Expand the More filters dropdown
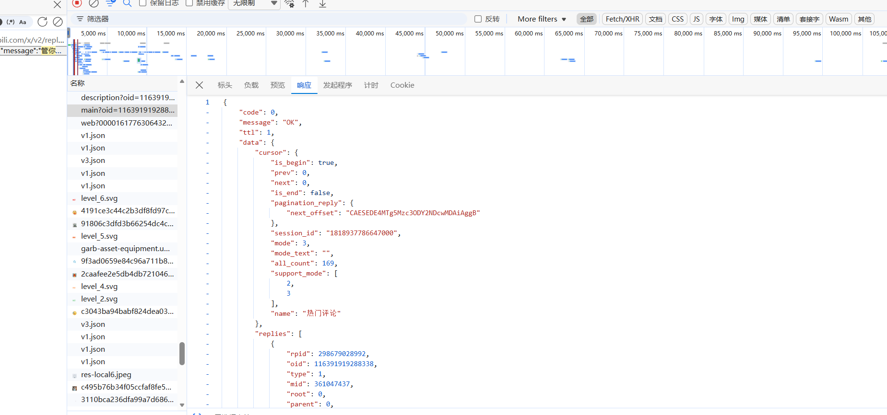The width and height of the screenshot is (887, 415). 542,19
